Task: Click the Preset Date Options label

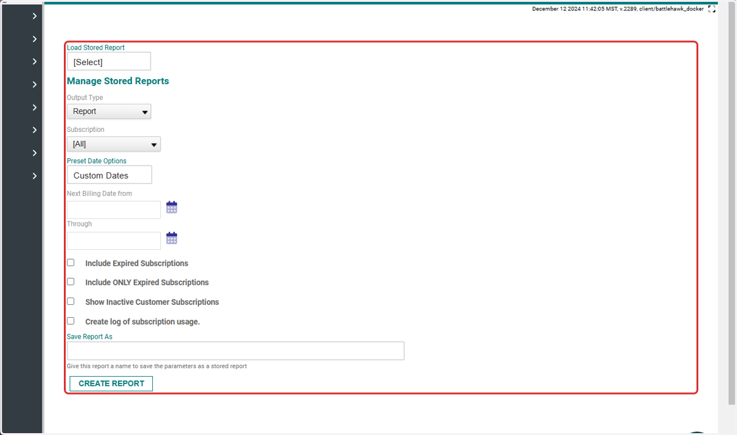Action: pyautogui.click(x=96, y=161)
